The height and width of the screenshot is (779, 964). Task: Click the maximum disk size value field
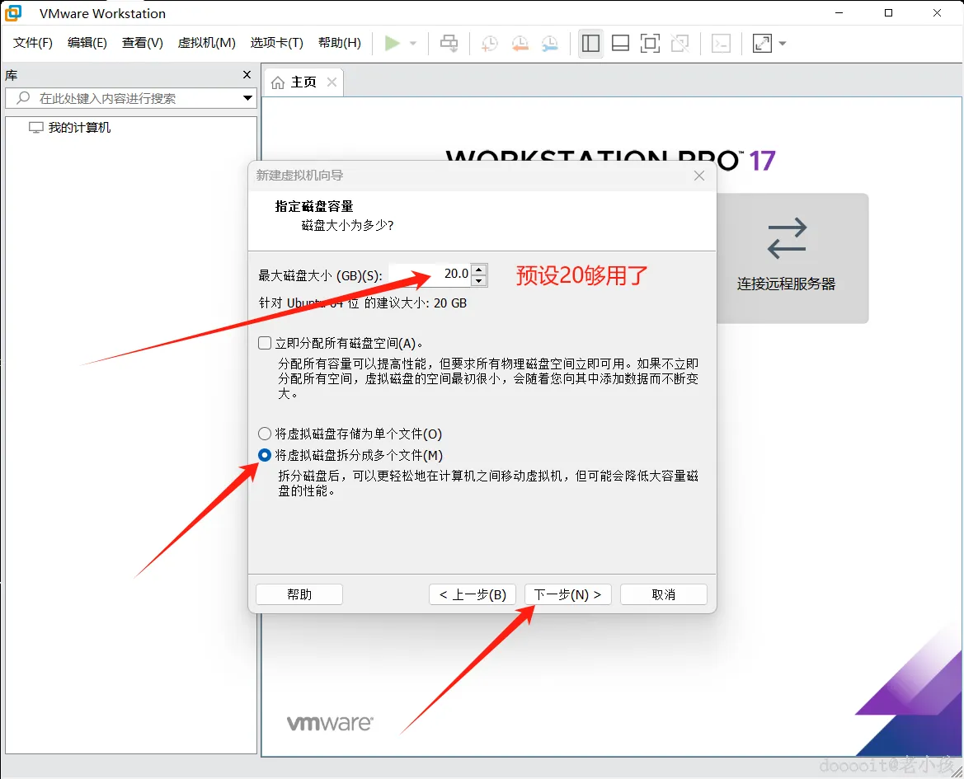pyautogui.click(x=429, y=274)
